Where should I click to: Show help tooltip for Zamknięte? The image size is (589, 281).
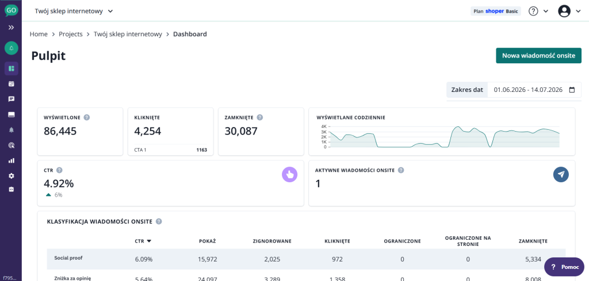260,117
